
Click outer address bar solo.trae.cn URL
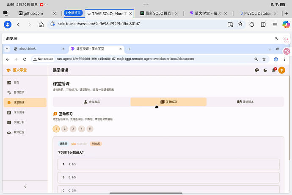(99, 24)
